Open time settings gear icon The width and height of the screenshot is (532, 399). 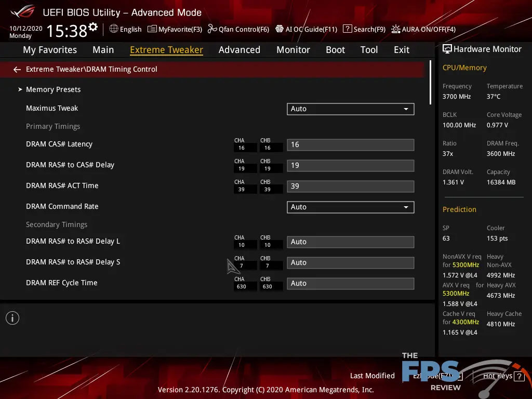(93, 27)
